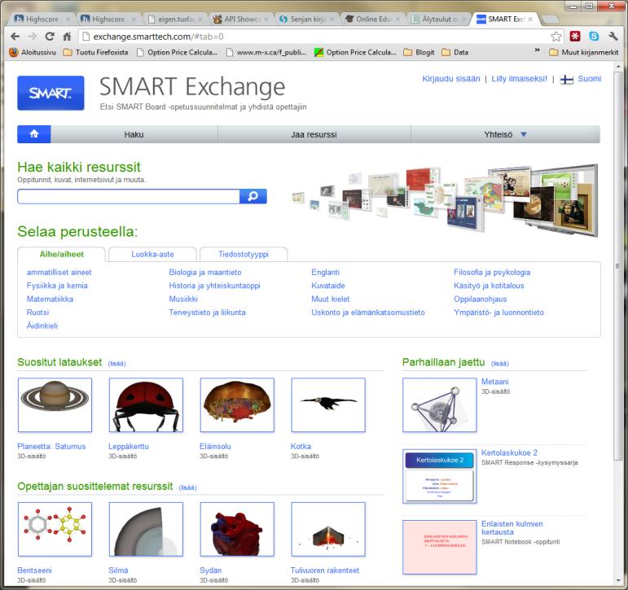Open the Leppäkerttu ladybug thumbnail
Image resolution: width=628 pixels, height=590 pixels.
click(x=146, y=404)
